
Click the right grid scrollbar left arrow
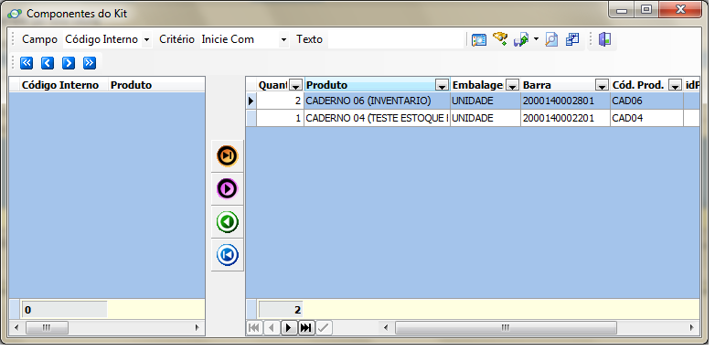click(387, 327)
